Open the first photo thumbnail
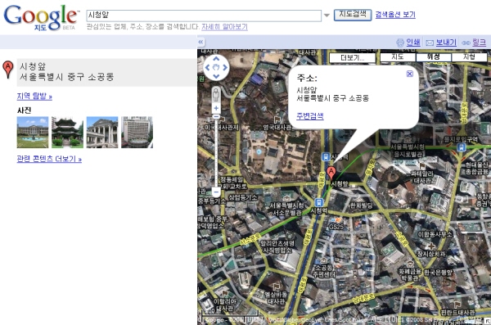The image size is (491, 325). 33,133
